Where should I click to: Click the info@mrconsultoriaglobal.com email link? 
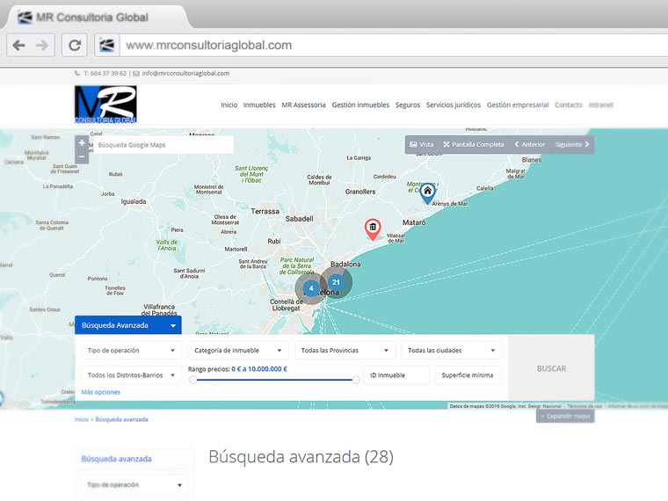click(185, 73)
